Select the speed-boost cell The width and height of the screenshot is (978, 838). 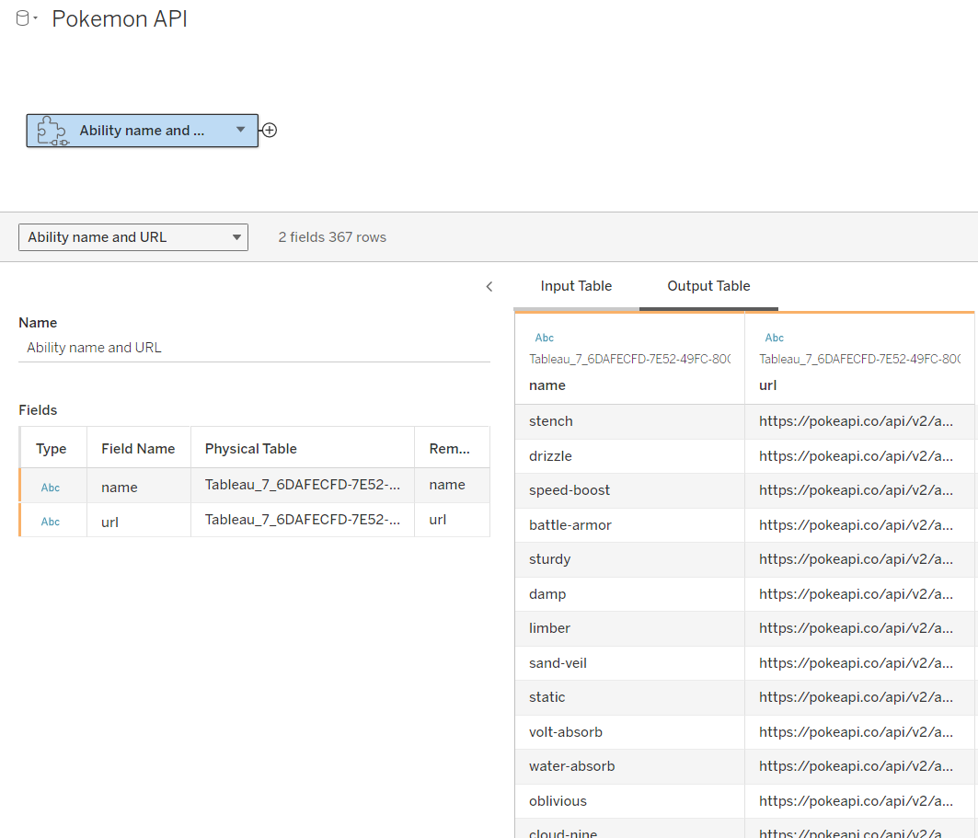click(x=630, y=490)
